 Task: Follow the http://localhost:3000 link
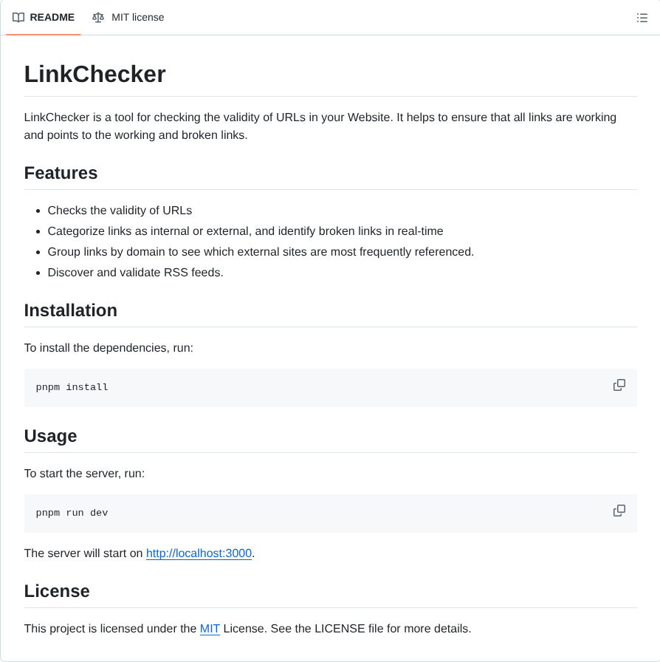[199, 553]
